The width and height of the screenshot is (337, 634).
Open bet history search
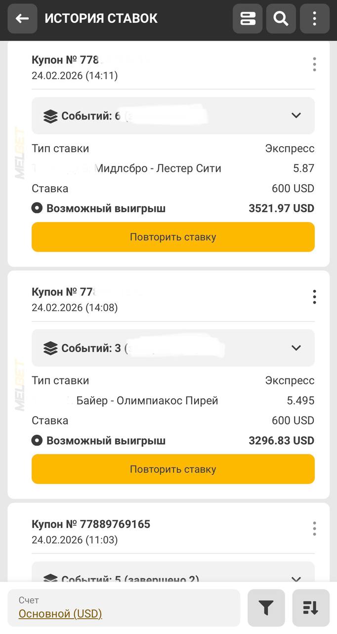pyautogui.click(x=281, y=19)
